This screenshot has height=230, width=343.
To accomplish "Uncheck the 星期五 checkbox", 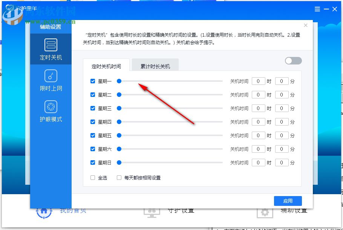I will pos(92,135).
